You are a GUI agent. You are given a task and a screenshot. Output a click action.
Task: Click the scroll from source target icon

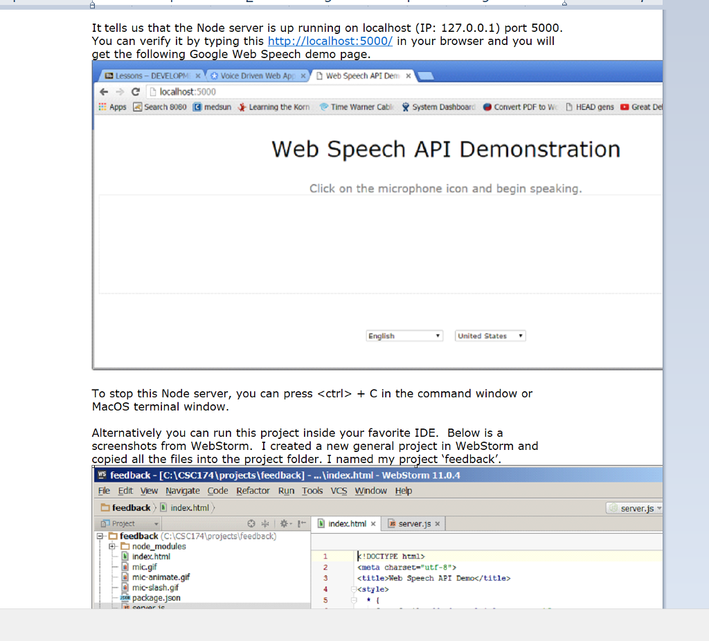click(251, 523)
